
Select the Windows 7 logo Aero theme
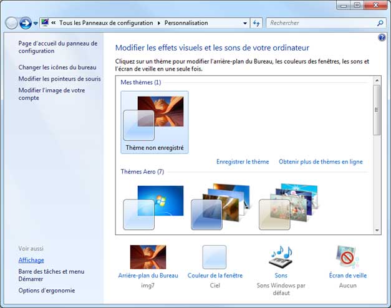153,207
